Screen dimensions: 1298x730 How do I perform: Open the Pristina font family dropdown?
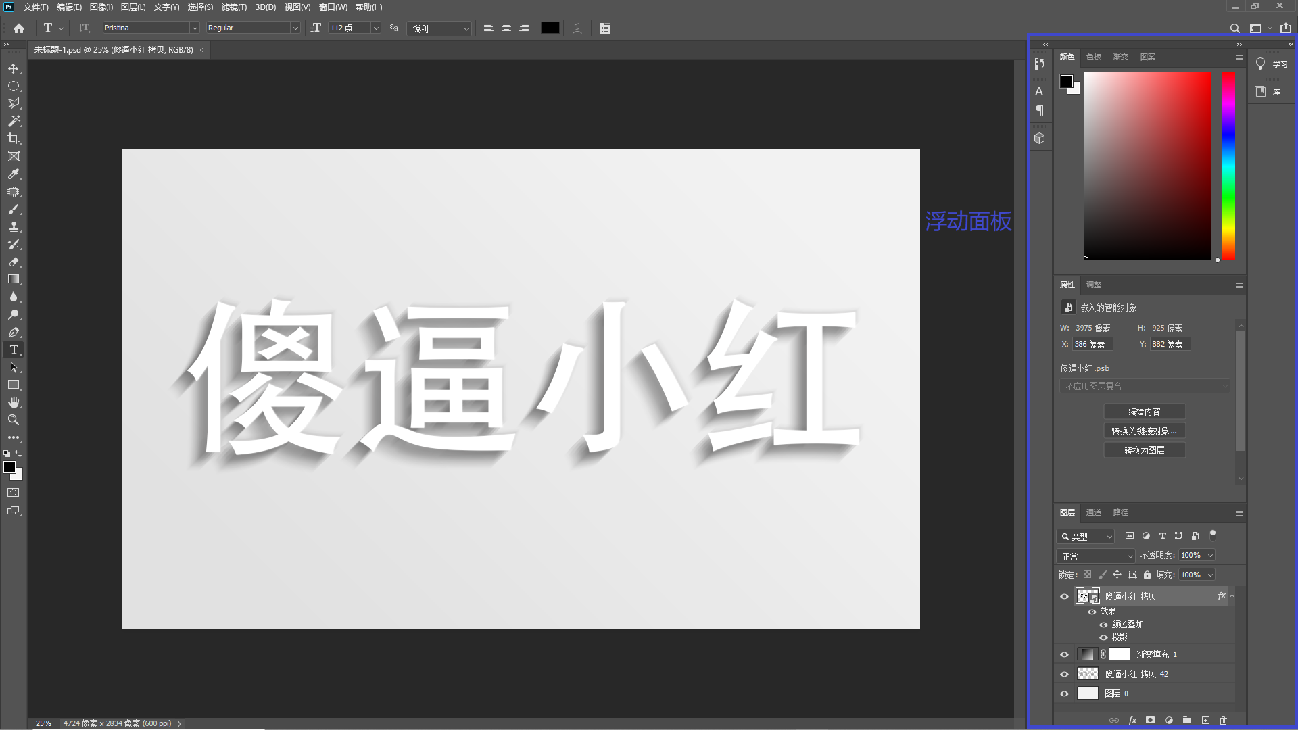(x=194, y=28)
